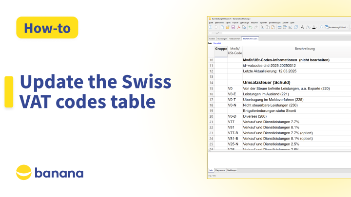The image size is (351, 197).
Task: Click the windows icon beside the file name
Action: [327, 27]
